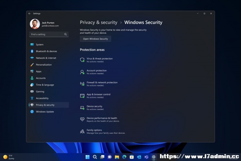Click the Family options people icon
The height and width of the screenshot is (161, 241).
[82, 131]
